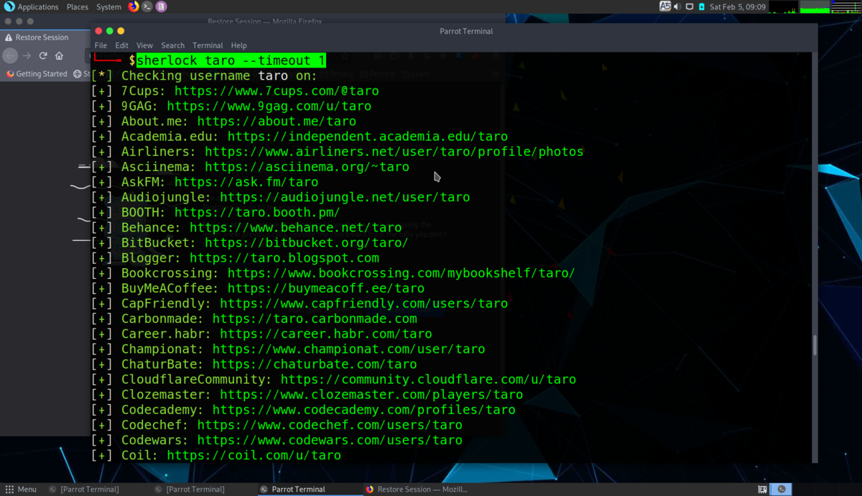Open Getting Started bookmark in Firefox

(37, 73)
